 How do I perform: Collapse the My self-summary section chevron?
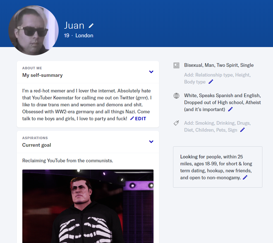click(151, 72)
